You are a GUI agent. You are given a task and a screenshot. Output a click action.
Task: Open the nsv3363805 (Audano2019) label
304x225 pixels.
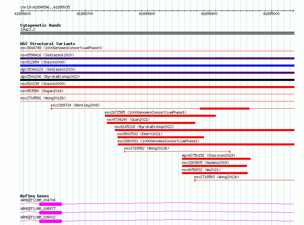(205, 163)
